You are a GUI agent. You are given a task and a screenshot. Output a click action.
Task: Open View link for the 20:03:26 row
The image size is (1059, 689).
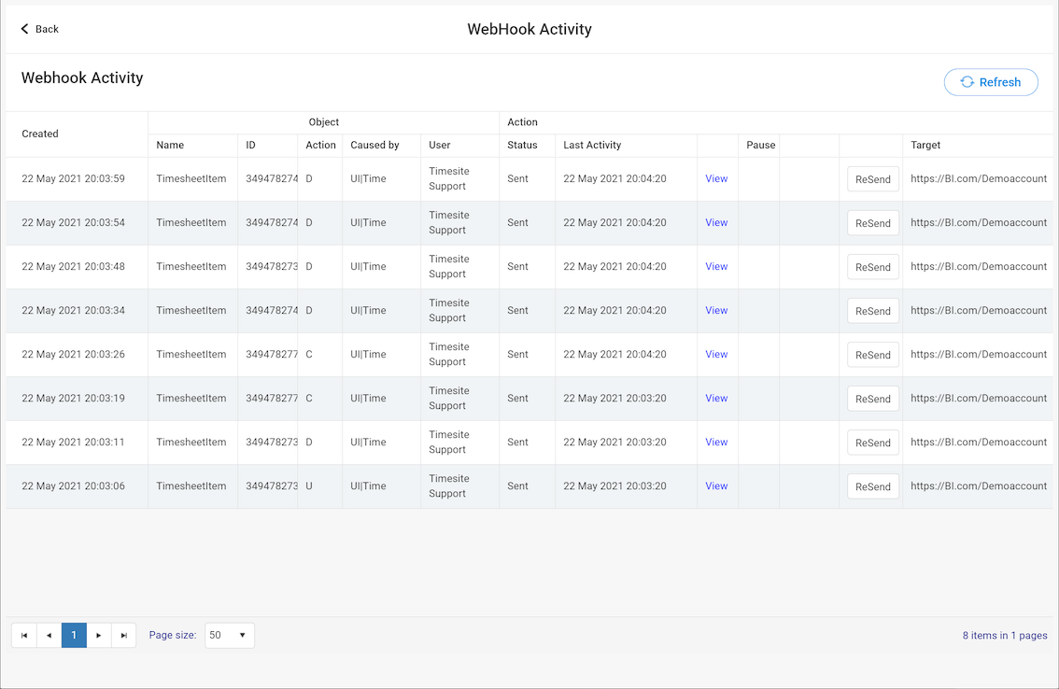716,355
